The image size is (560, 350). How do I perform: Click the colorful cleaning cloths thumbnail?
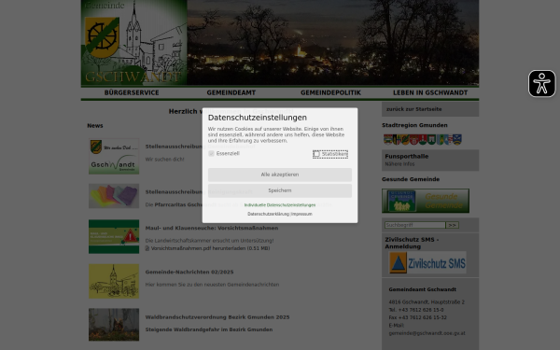coord(114,196)
